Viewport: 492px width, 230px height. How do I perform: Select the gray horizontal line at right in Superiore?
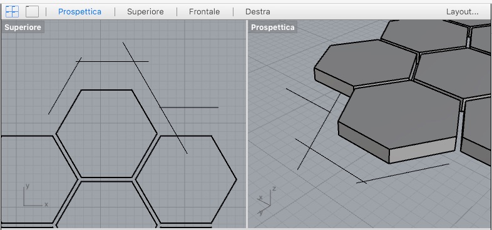(x=189, y=107)
